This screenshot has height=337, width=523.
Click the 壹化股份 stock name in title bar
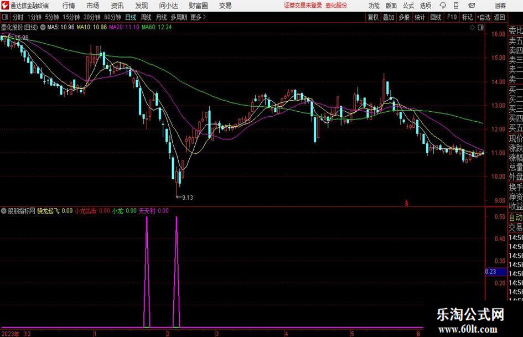(x=336, y=6)
